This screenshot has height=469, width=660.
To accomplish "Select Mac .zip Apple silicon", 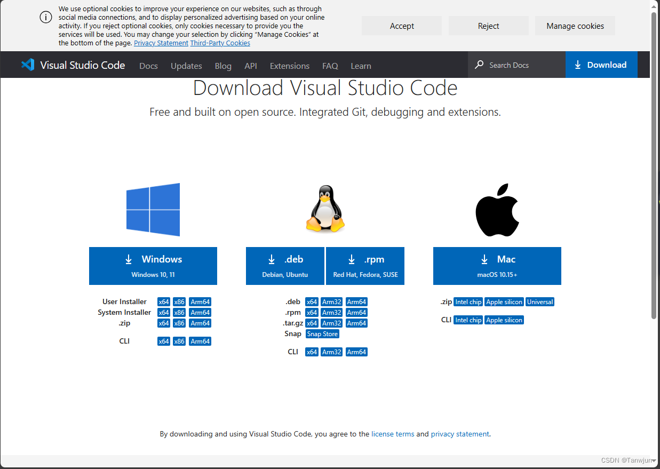I will point(504,302).
